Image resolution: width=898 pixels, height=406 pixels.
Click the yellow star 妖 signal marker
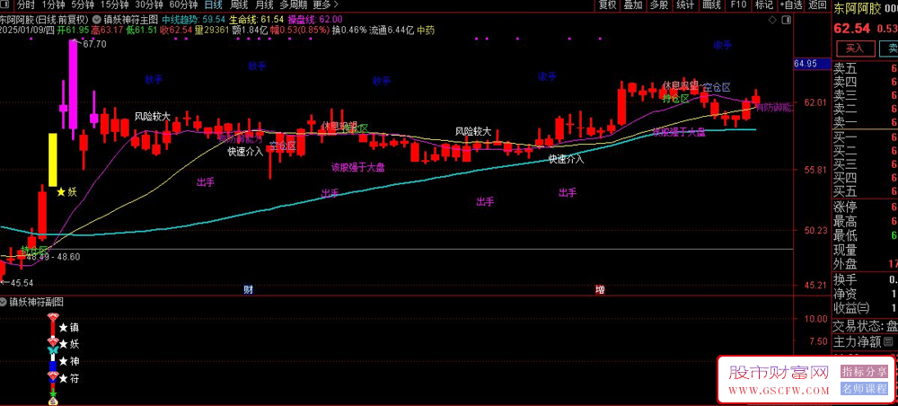click(x=61, y=191)
